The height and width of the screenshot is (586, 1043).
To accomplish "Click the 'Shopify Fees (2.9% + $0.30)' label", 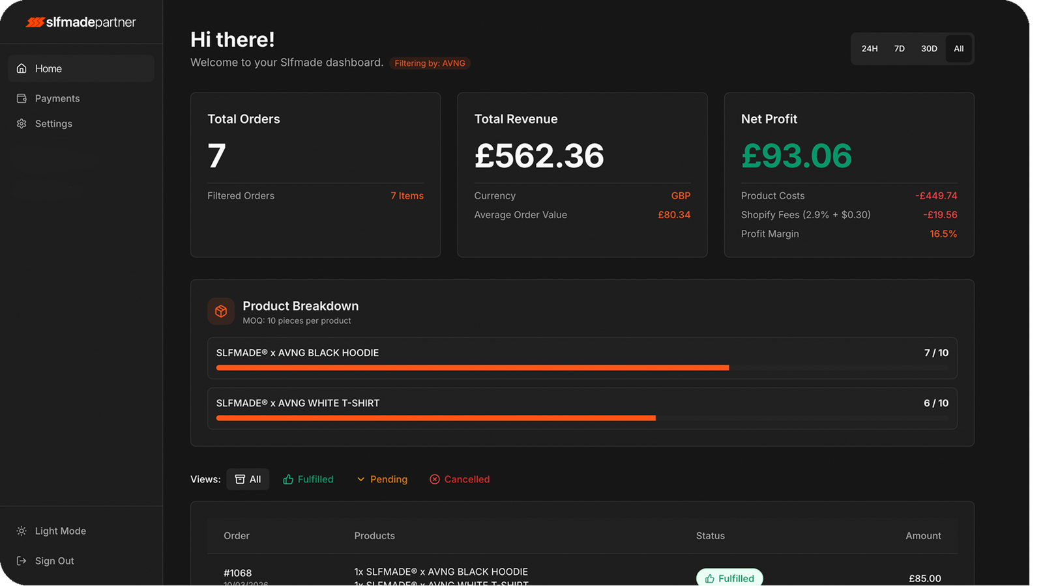I will 806,215.
